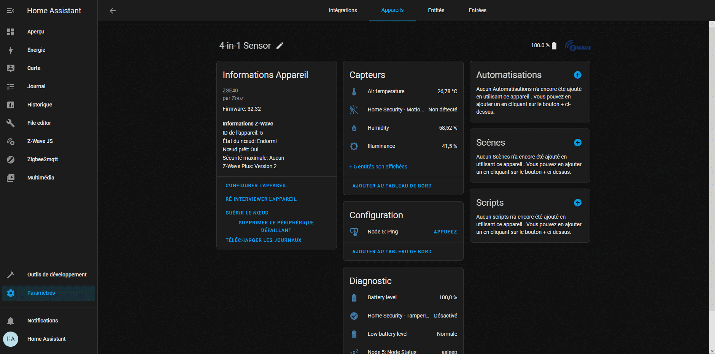Expand 5 entités non affichées
The image size is (715, 354).
(x=378, y=167)
